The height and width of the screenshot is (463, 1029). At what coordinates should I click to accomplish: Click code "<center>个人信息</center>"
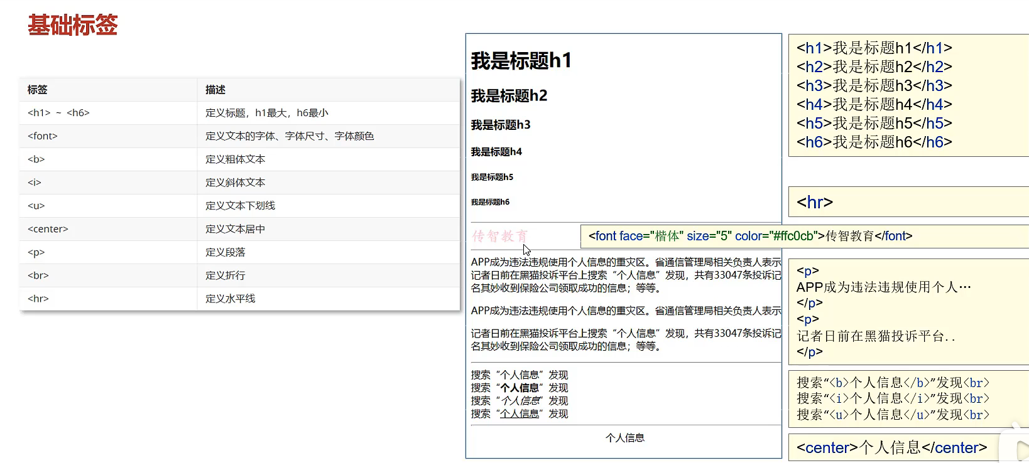892,447
